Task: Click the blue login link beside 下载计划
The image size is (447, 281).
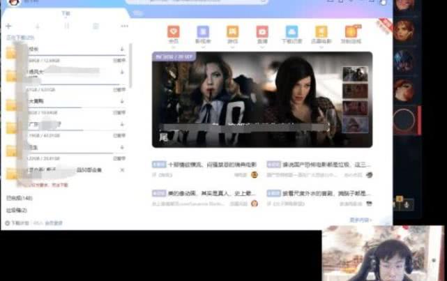Action: point(54,223)
